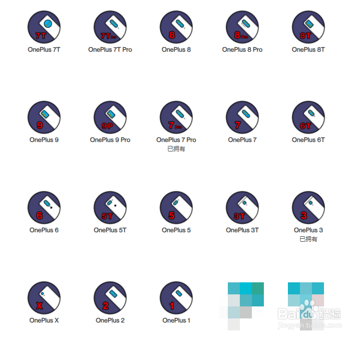Choose the OnePlus 8 badge icon
The height and width of the screenshot is (338, 362).
[176, 27]
